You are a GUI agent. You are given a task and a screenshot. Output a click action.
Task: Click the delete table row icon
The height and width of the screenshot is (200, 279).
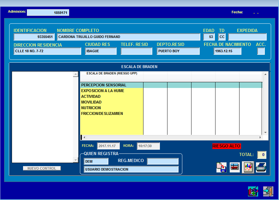point(234,167)
